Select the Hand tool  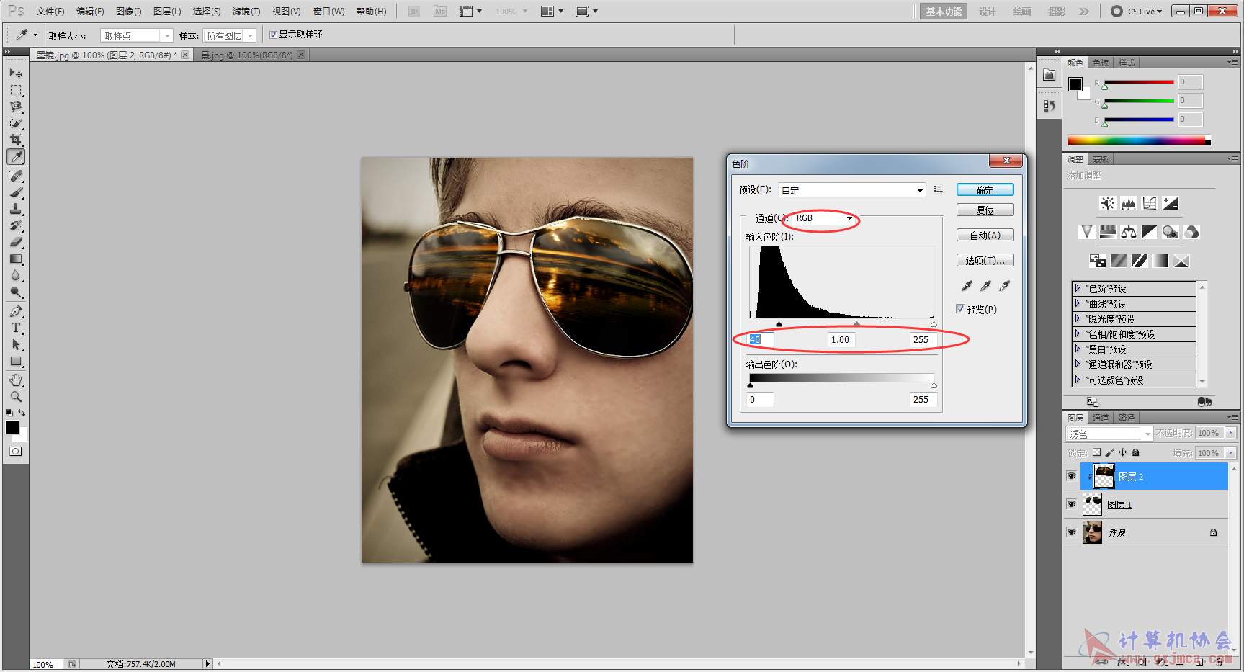(x=16, y=380)
